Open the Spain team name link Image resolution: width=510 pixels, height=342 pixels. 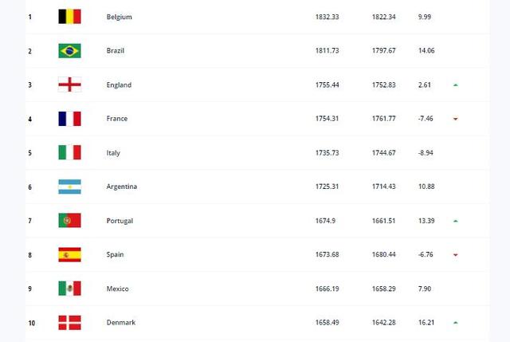pyautogui.click(x=115, y=255)
